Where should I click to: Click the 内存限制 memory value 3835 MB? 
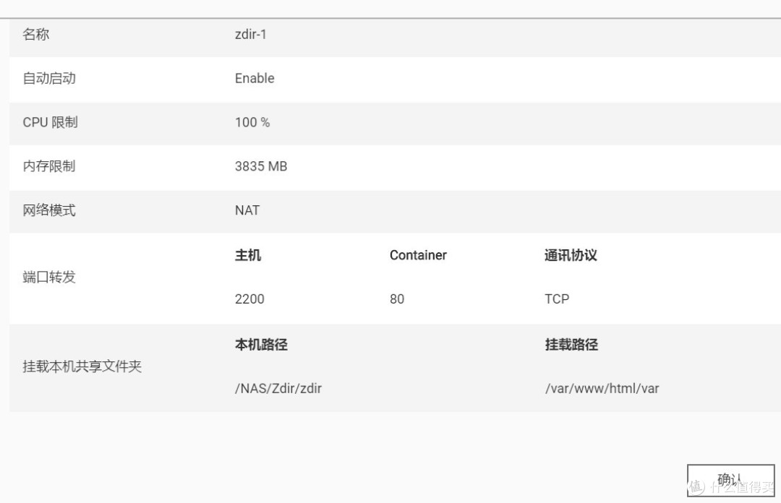tap(260, 166)
